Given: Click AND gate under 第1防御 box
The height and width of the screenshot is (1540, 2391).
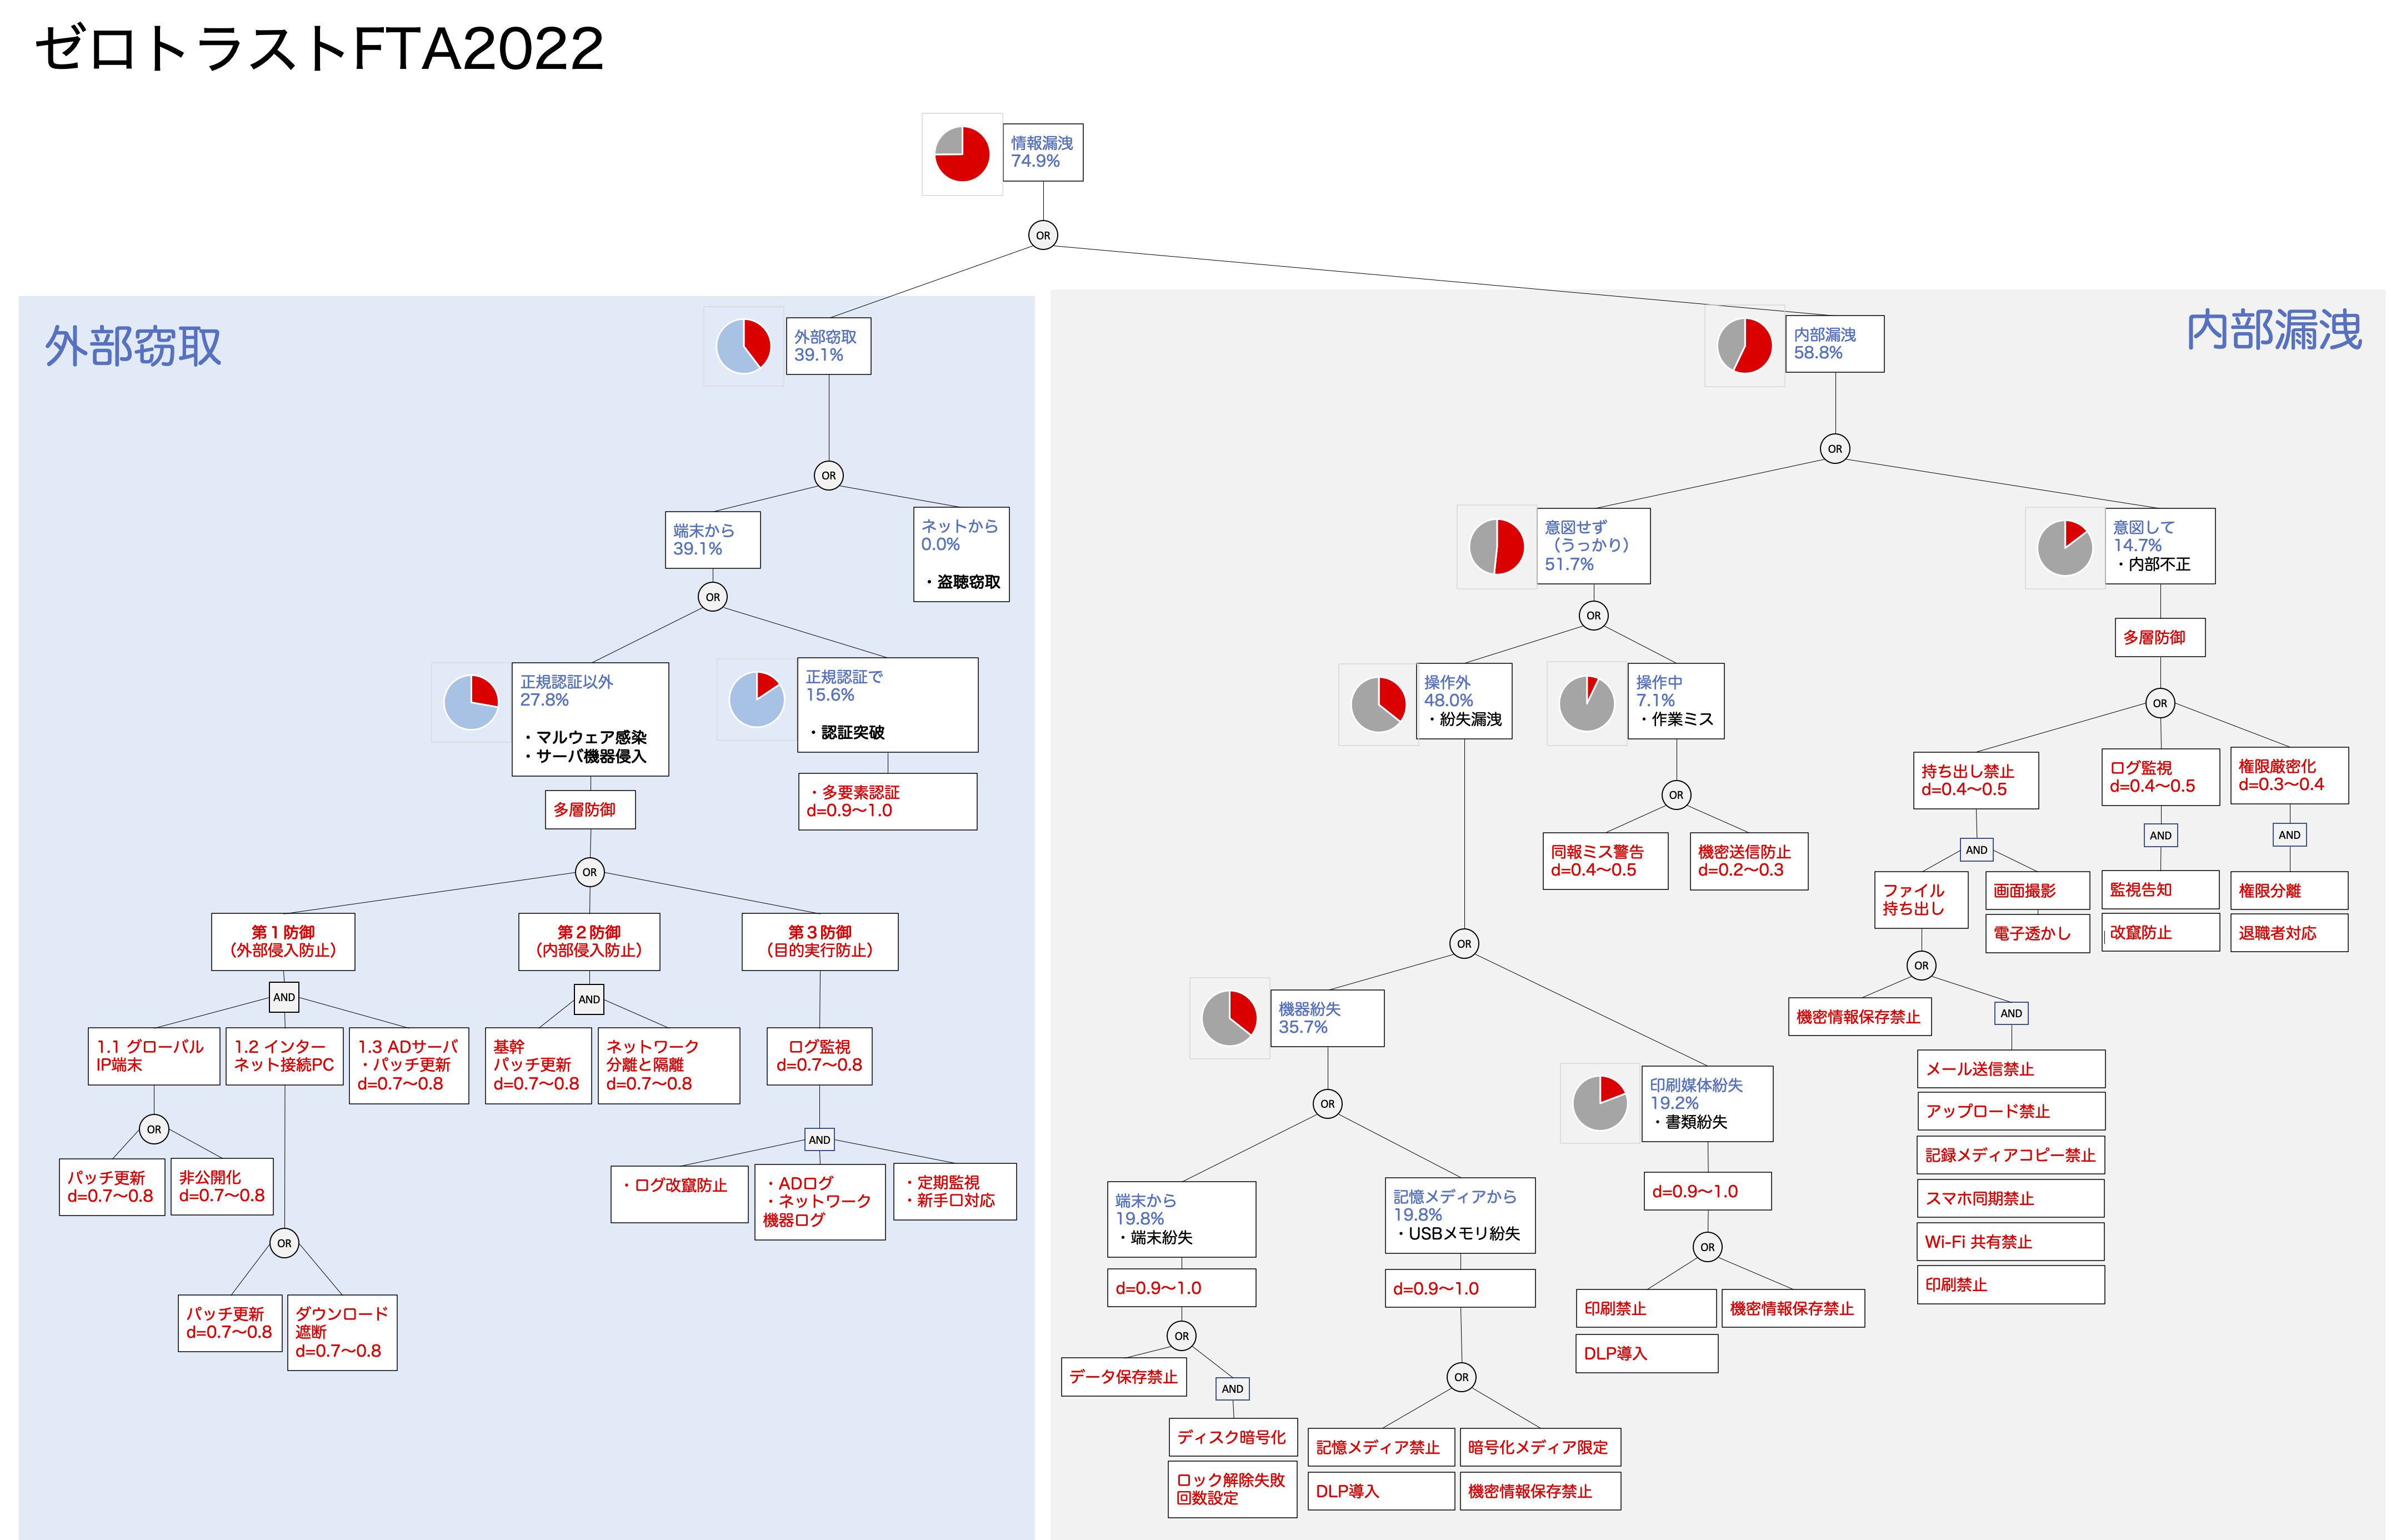Looking at the screenshot, I should pyautogui.click(x=284, y=997).
